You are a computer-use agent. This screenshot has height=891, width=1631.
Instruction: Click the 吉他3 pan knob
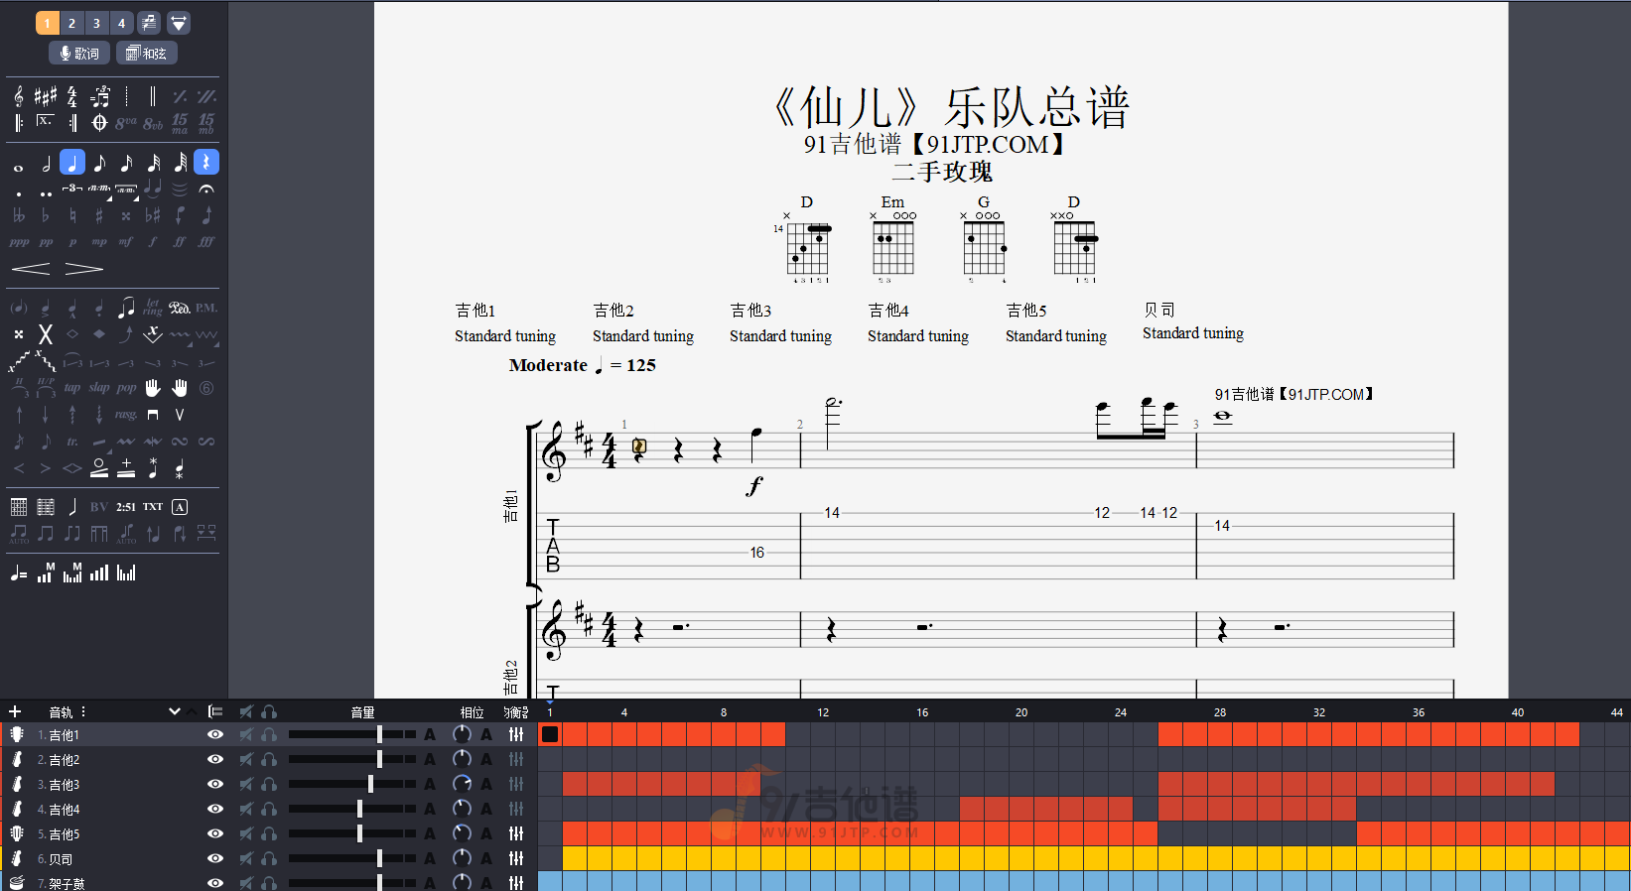click(x=462, y=784)
